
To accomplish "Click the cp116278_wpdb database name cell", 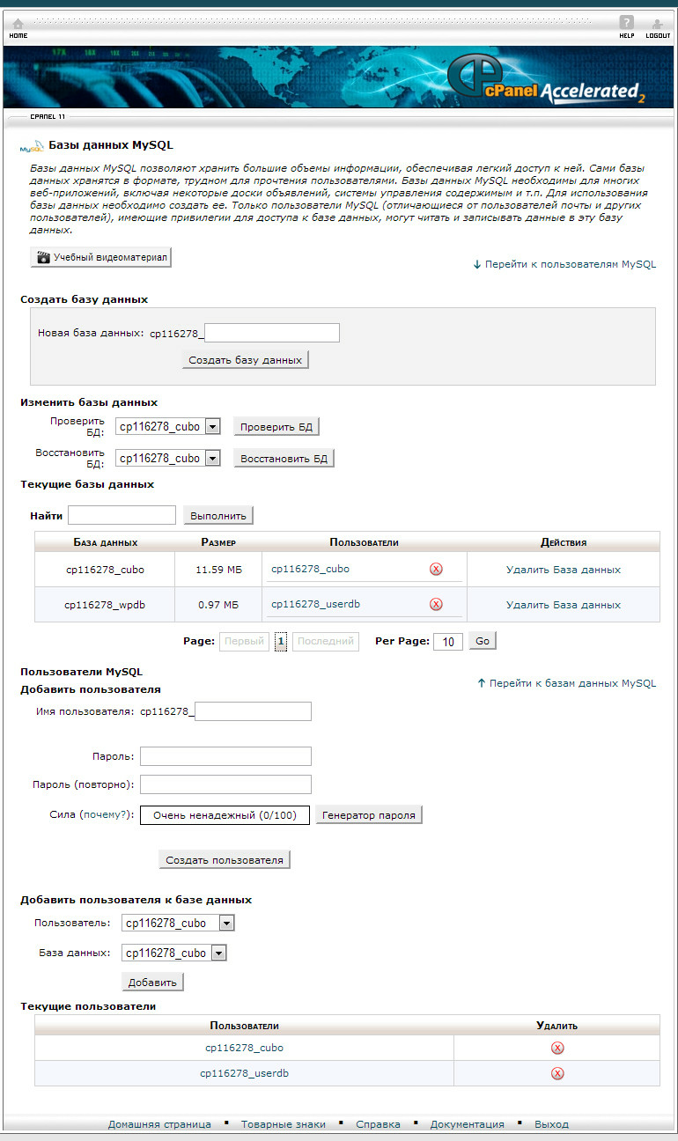I will [105, 605].
